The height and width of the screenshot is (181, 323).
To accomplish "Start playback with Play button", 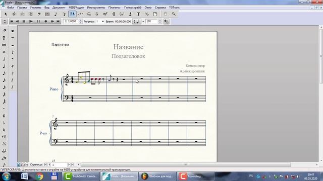I will [31, 21].
